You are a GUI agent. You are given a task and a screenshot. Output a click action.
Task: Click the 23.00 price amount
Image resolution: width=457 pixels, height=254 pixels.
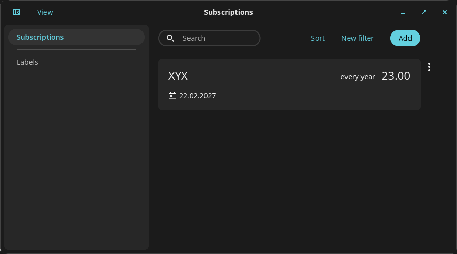(396, 76)
